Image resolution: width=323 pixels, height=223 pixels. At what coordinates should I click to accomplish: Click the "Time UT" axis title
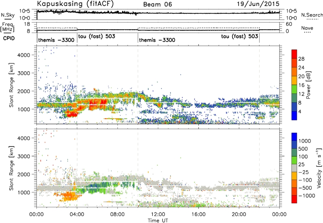tap(158, 221)
